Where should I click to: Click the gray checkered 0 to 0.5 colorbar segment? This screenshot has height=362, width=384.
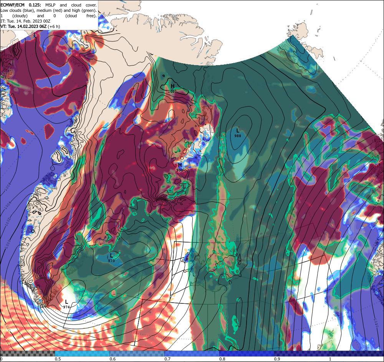tap(27, 354)
